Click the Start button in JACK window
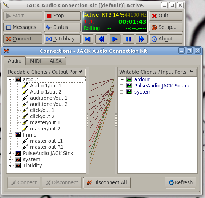Image resolution: width=205 pixels, height=198 pixels. click(x=23, y=16)
